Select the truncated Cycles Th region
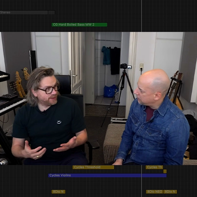This screenshot has height=197, width=197. point(154,167)
